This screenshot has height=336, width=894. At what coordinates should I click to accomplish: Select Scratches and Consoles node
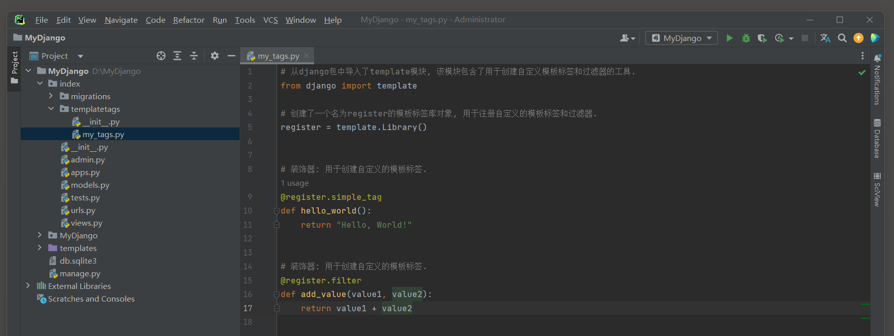(x=86, y=299)
